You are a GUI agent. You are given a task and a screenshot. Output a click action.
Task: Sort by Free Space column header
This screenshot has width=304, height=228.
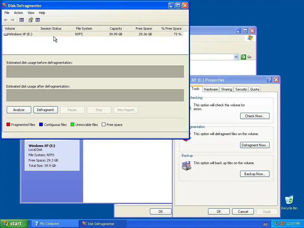139,28
